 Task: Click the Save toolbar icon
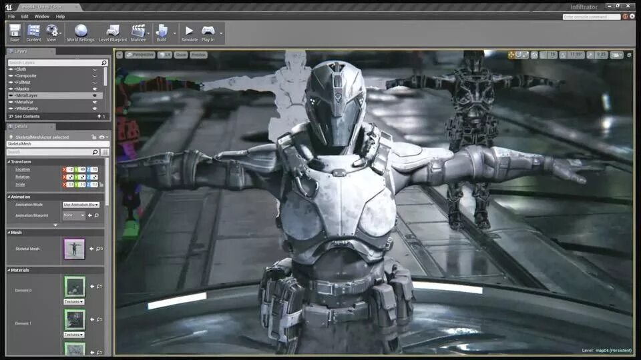[15, 31]
